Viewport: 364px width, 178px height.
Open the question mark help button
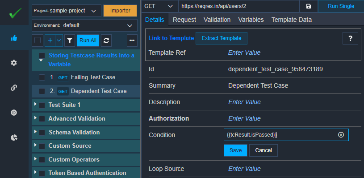pyautogui.click(x=350, y=38)
